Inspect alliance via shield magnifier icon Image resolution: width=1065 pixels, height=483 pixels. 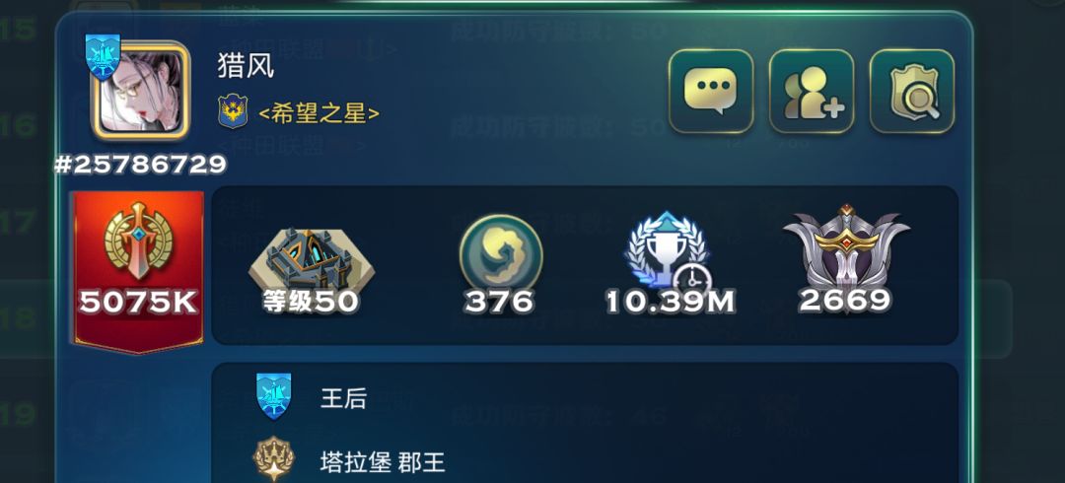[911, 91]
